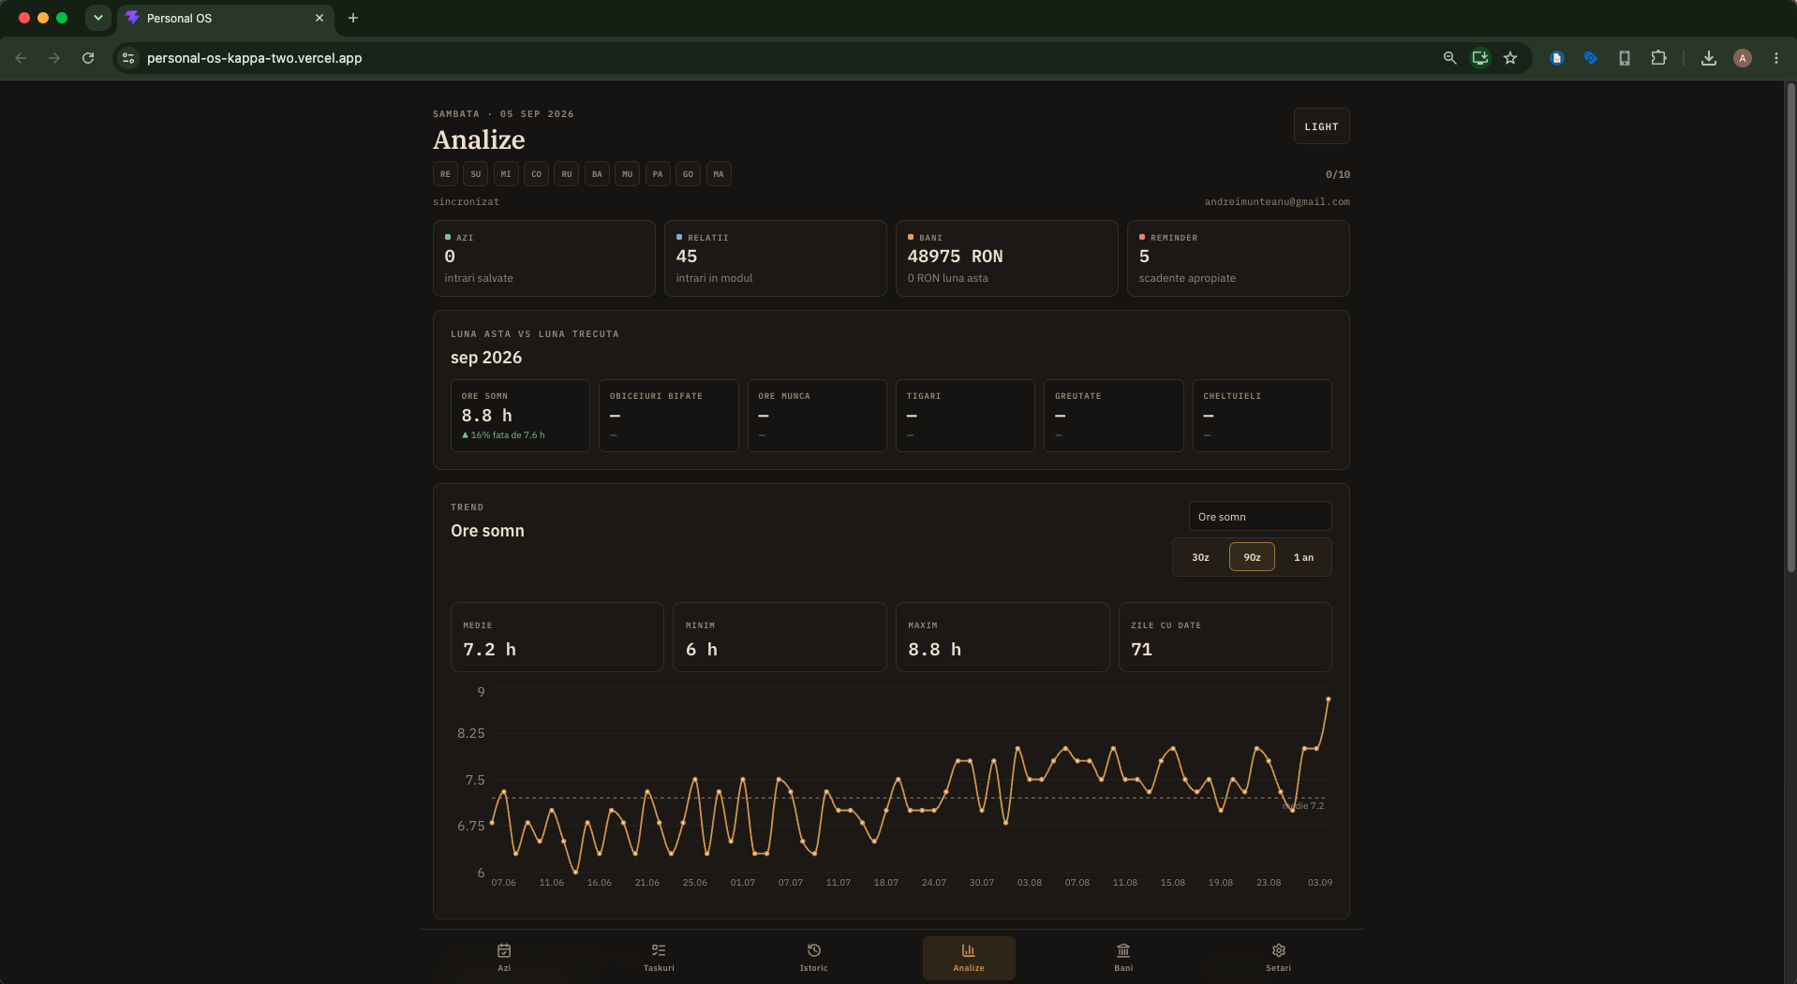Select the Analize chart tab

[969, 958]
